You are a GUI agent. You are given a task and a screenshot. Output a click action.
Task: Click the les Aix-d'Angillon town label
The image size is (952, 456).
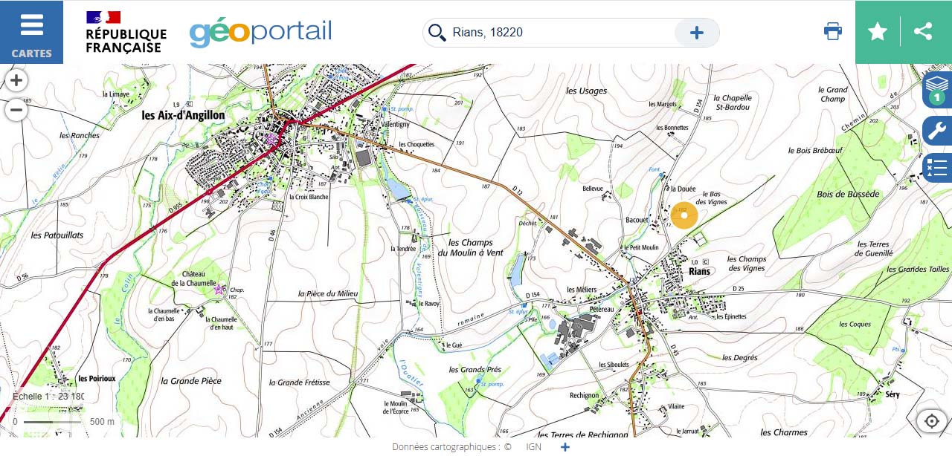click(183, 115)
